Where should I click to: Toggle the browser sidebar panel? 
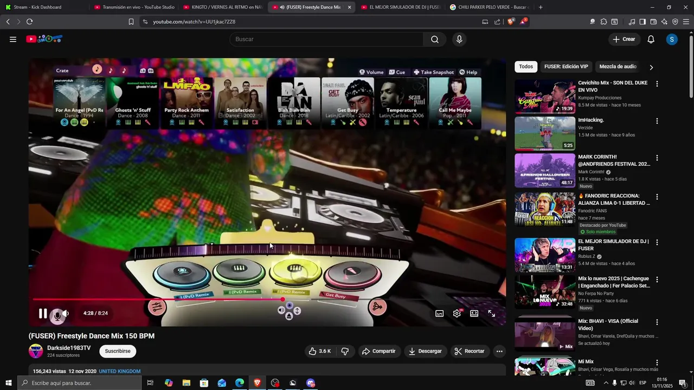point(642,22)
